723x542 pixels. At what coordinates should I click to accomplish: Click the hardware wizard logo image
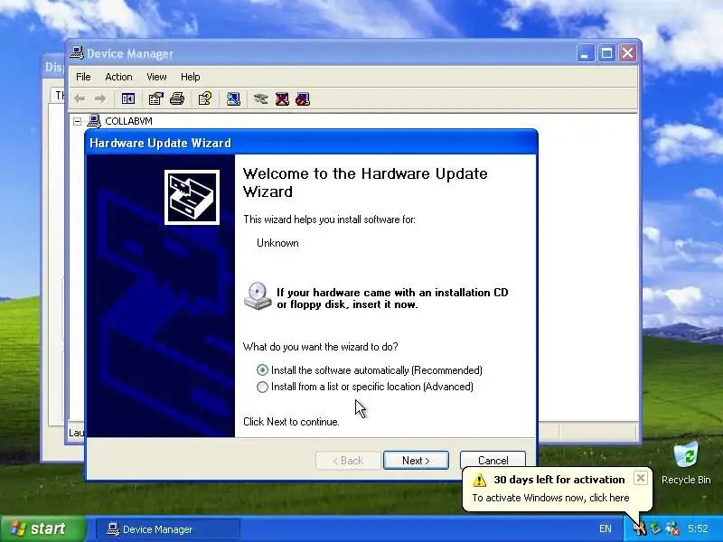point(192,197)
